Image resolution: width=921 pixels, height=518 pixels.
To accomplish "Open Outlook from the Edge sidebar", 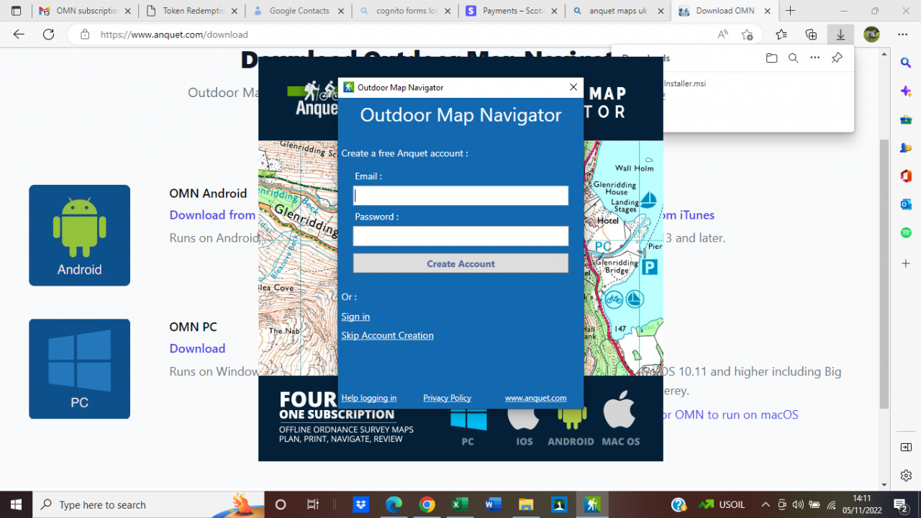I will (905, 204).
